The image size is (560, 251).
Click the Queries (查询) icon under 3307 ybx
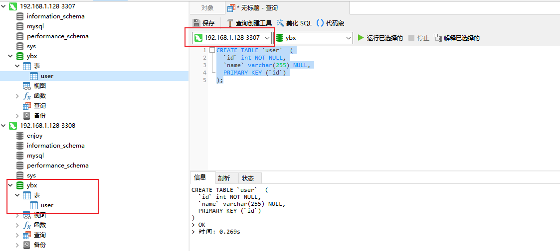click(27, 106)
